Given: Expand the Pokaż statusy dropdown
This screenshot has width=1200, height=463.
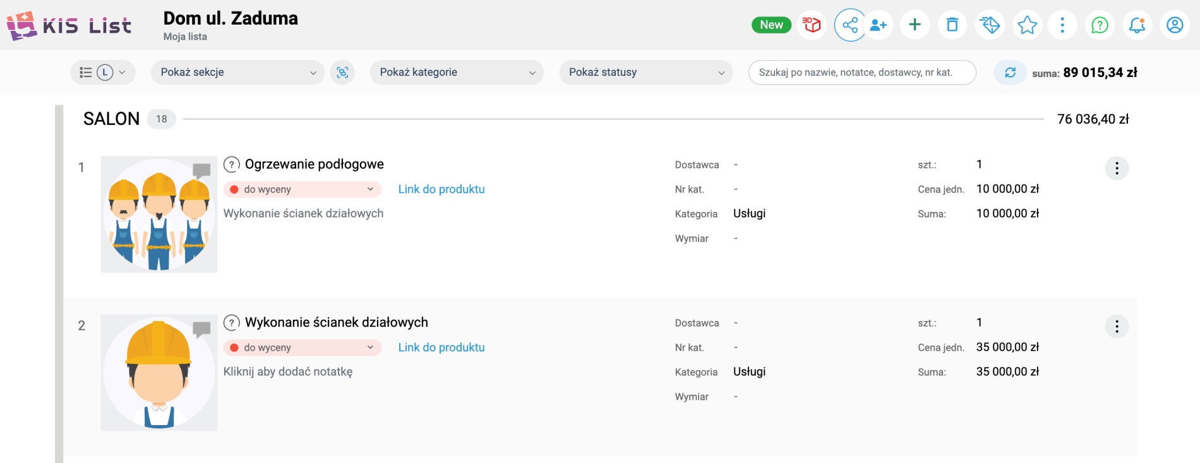Looking at the screenshot, I should click(645, 73).
